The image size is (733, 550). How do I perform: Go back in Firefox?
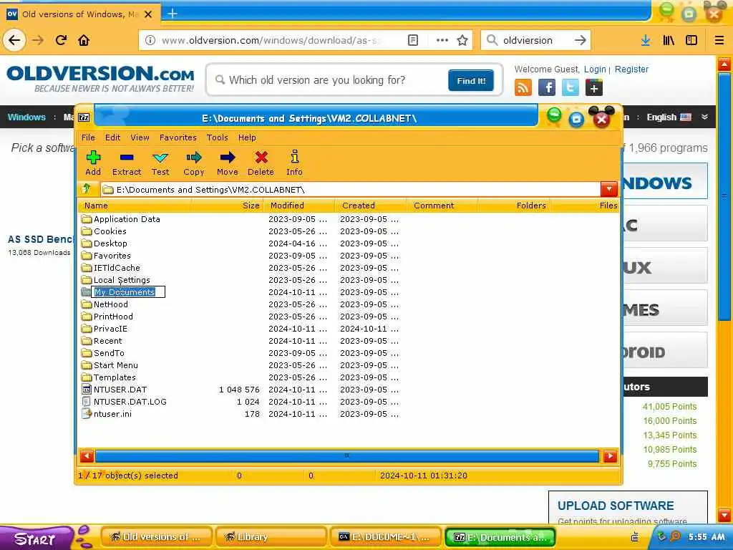(x=14, y=40)
